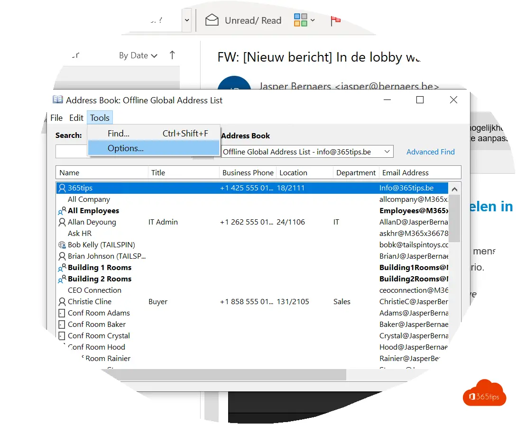Click the room icon beside Conf Room Adams
This screenshot has height=424, width=516.
pos(62,313)
